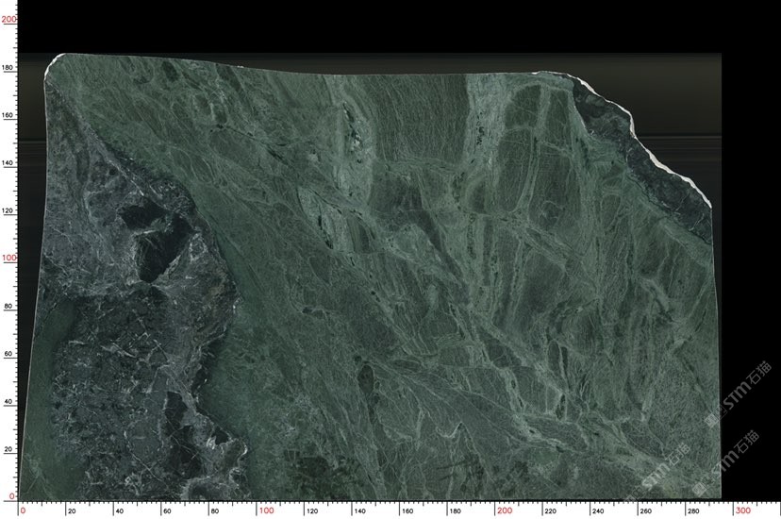This screenshot has height=519, width=781.
Task: Click the rounded top-left corner of the slab
Action: pyautogui.click(x=55, y=63)
